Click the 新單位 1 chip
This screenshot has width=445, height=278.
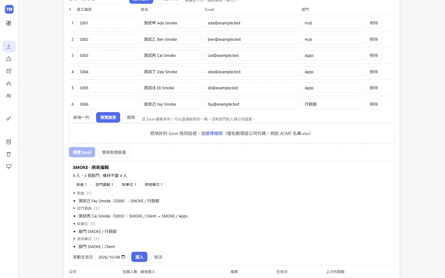(x=129, y=185)
